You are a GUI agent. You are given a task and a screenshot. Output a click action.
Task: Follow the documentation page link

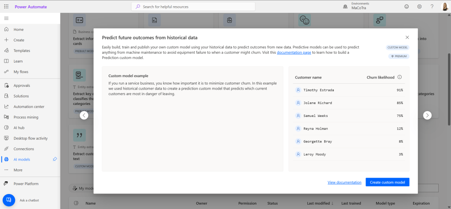coord(294,52)
